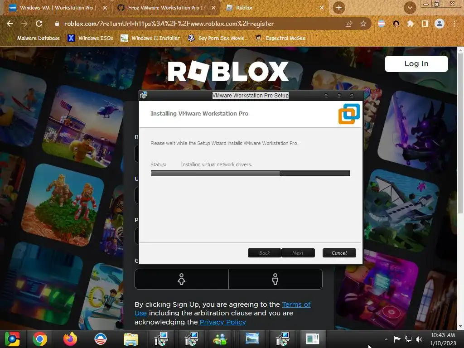Open the Windows 11 Installer bookmark
464x348 pixels.
pos(150,38)
